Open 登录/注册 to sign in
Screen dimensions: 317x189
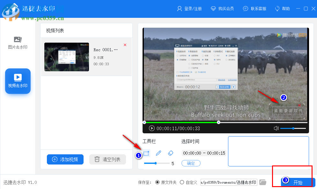[189, 9]
